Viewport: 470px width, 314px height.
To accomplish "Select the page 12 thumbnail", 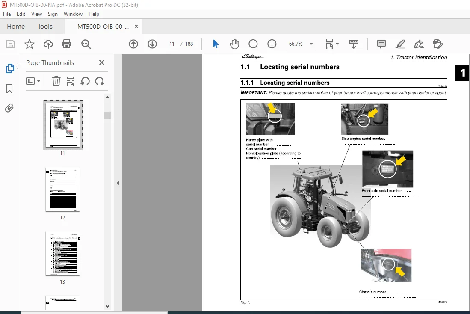I will pos(62,190).
